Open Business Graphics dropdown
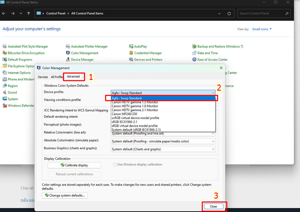The height and width of the screenshot is (212, 300). [163, 149]
